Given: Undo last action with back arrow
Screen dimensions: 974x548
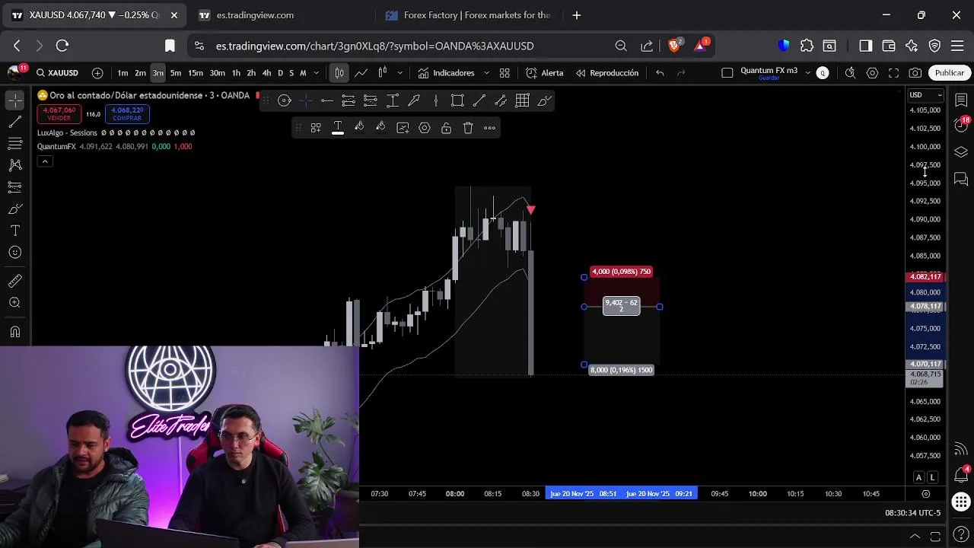Looking at the screenshot, I should pos(660,73).
